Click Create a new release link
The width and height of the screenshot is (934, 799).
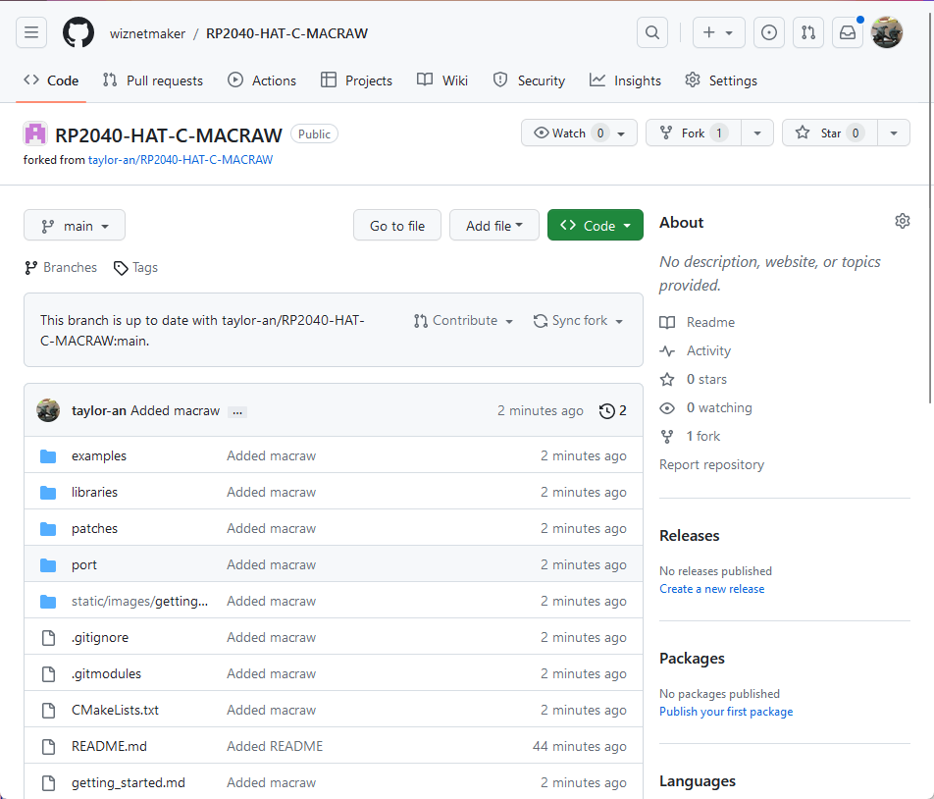712,589
